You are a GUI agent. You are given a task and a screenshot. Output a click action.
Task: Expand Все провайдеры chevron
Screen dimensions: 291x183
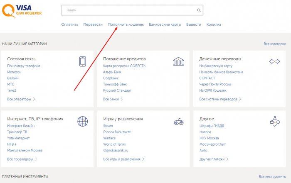(x=36, y=159)
